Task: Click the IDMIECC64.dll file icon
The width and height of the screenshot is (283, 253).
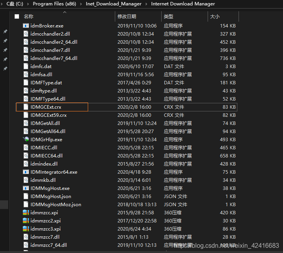Action: tap(26, 156)
